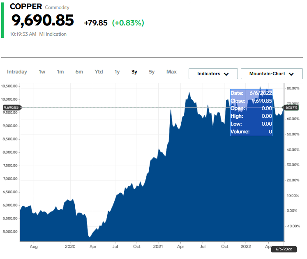Switch chart to 1w range
This screenshot has width=307, height=259.
(x=42, y=72)
